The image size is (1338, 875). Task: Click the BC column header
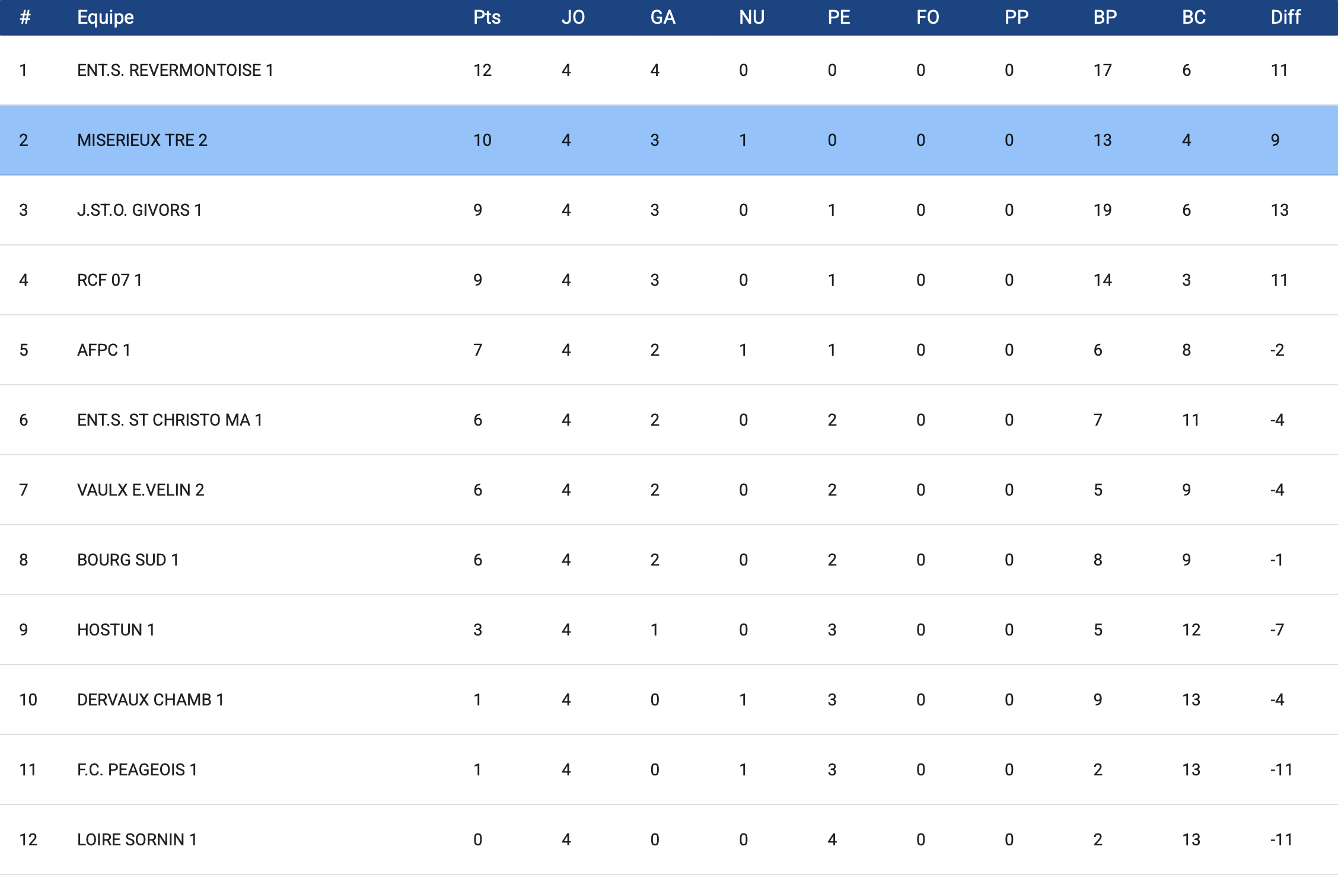[x=1193, y=17]
